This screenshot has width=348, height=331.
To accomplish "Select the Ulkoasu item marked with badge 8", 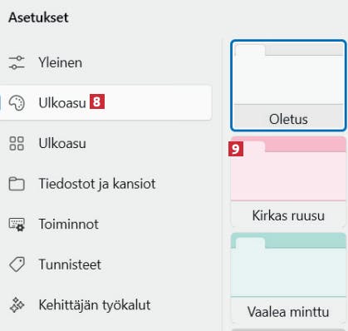I will (x=105, y=103).
